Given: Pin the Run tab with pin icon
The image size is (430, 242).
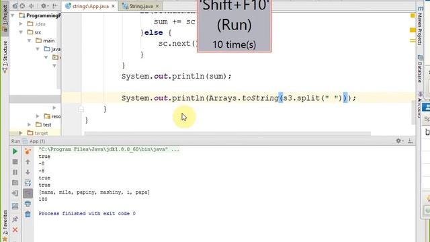Looking at the screenshot, I should [x=15, y=219].
